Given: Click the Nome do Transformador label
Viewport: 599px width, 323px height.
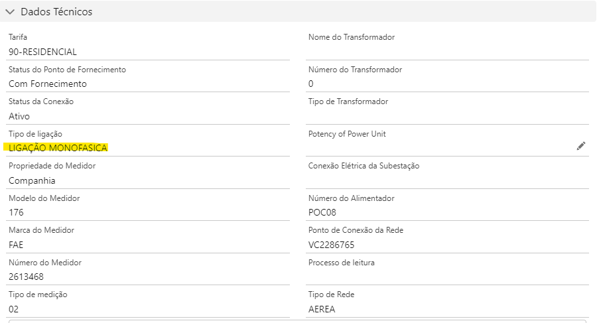Looking at the screenshot, I should (352, 37).
